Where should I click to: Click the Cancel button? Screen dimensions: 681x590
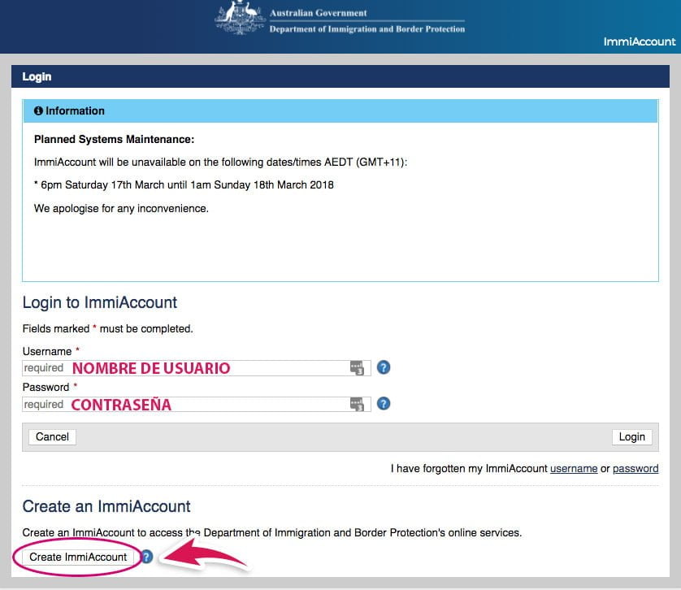pyautogui.click(x=52, y=436)
